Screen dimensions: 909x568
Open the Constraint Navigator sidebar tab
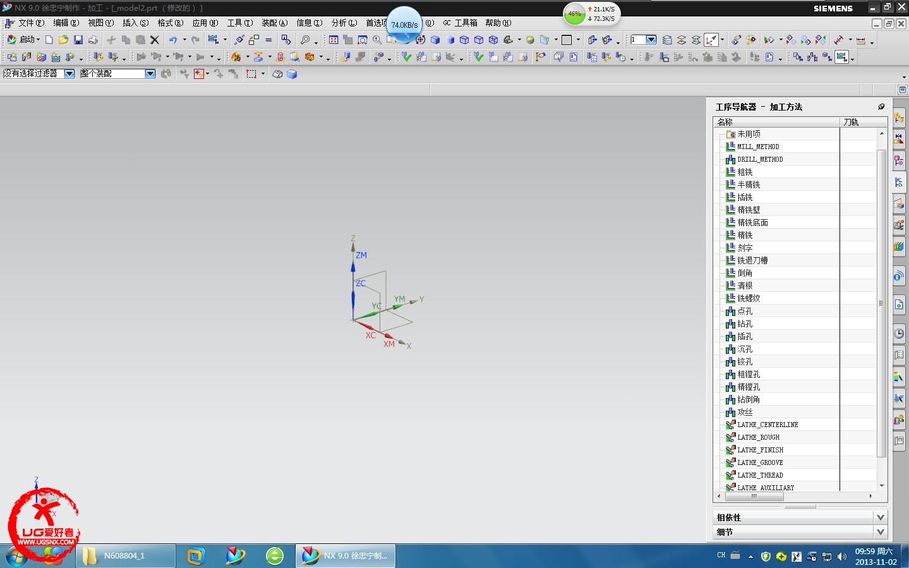898,140
